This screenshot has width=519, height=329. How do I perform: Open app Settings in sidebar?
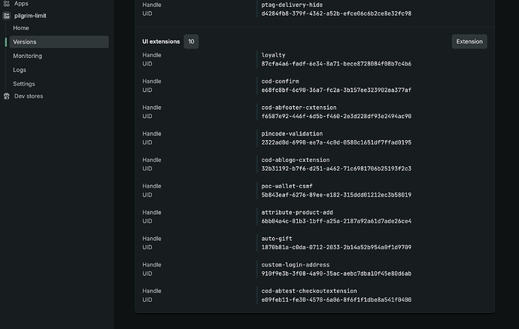point(24,84)
